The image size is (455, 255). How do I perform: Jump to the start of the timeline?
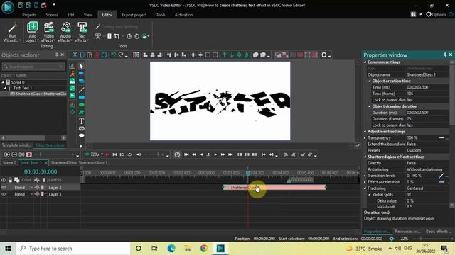point(186,154)
